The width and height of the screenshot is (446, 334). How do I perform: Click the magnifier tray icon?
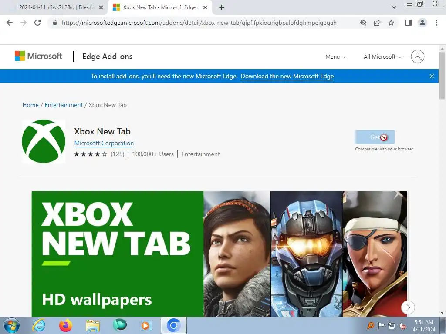click(x=370, y=325)
